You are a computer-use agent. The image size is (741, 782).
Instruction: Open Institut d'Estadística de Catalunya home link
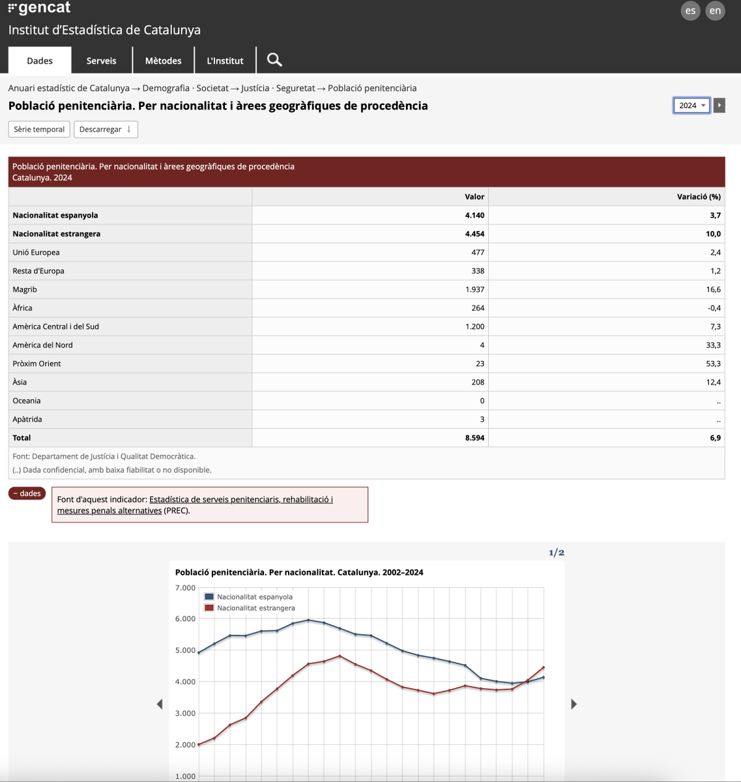[x=104, y=30]
